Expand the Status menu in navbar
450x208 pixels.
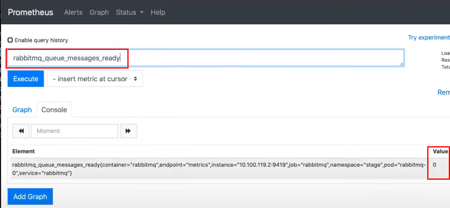(x=129, y=13)
